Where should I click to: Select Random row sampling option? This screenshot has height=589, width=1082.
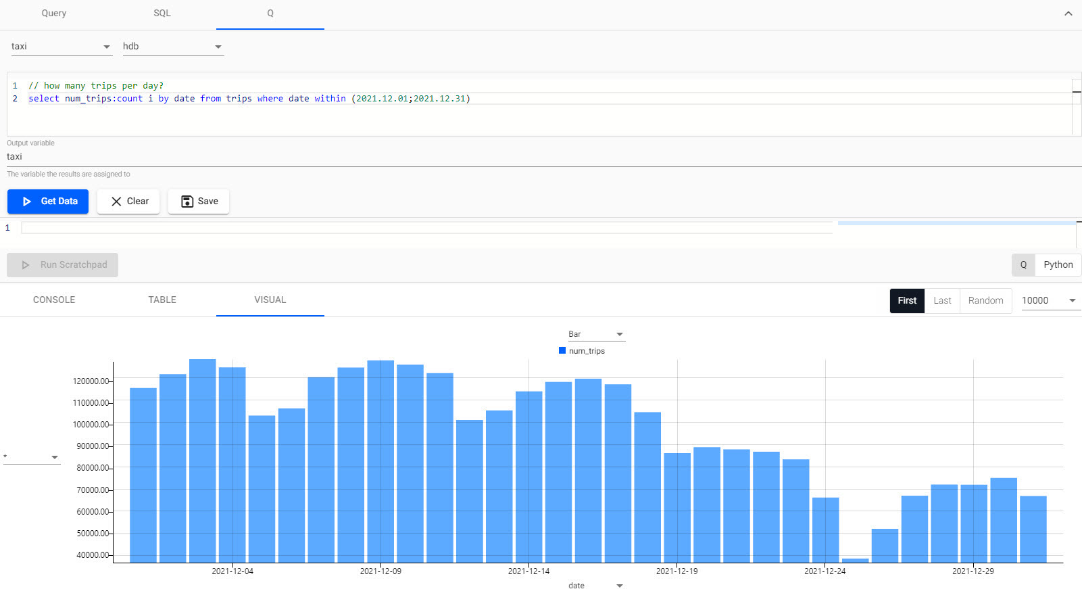[985, 301]
